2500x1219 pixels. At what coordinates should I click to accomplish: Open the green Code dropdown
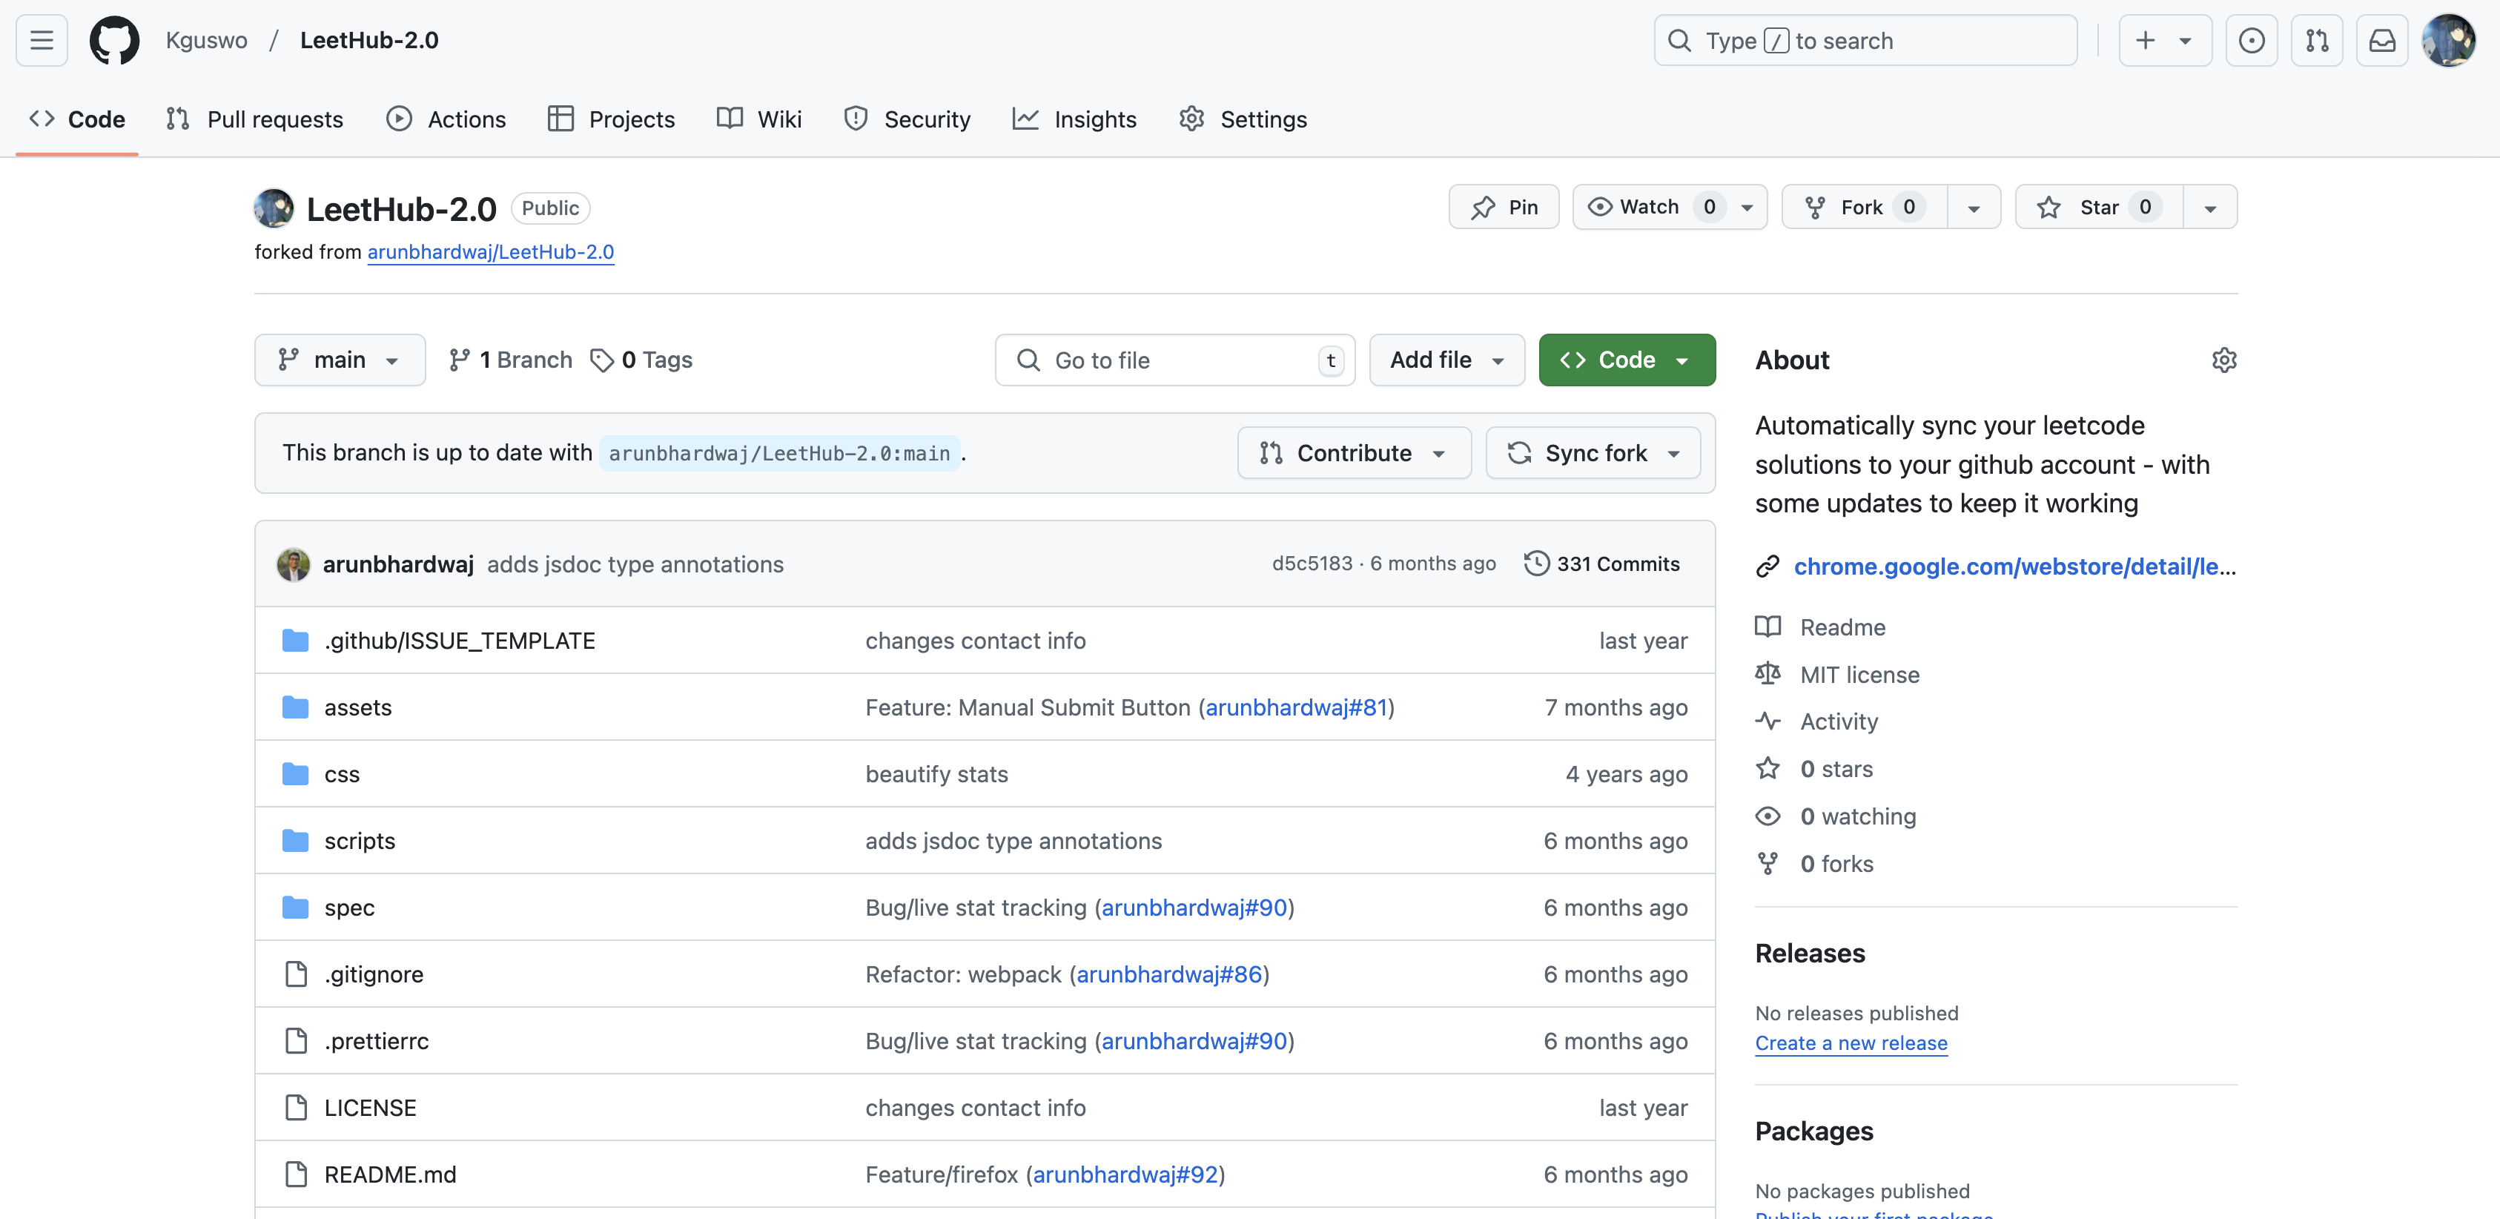pyautogui.click(x=1627, y=360)
